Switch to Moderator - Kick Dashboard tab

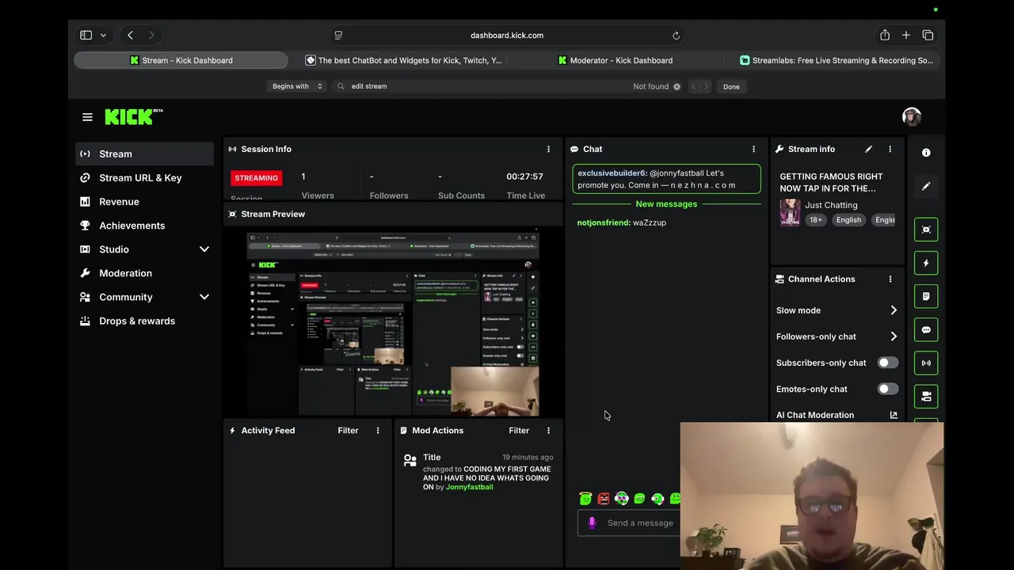point(616,60)
